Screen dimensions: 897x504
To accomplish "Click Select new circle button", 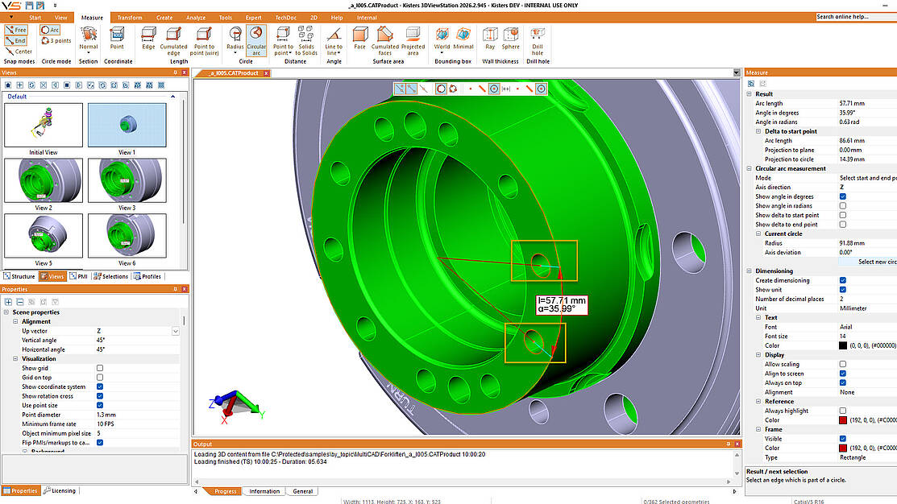I will point(868,262).
